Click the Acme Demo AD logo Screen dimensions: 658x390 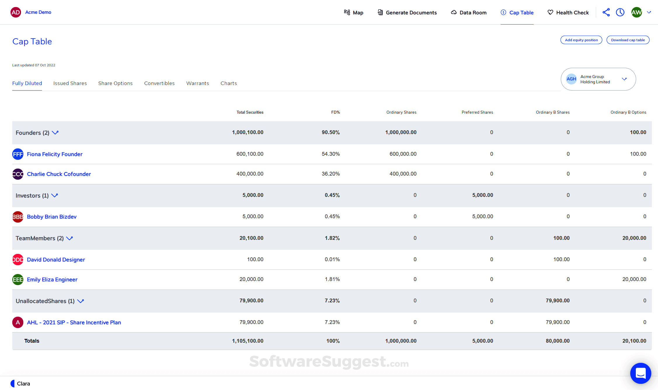click(16, 12)
